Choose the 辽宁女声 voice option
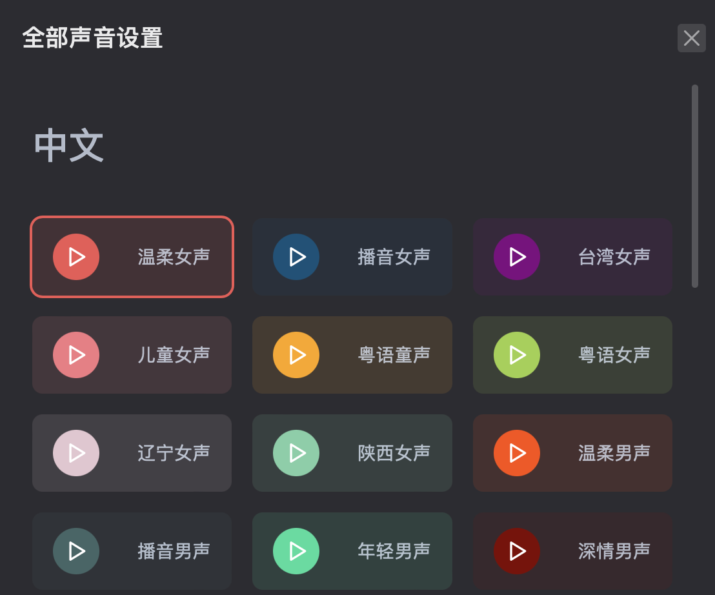This screenshot has width=715, height=595. tap(174, 453)
